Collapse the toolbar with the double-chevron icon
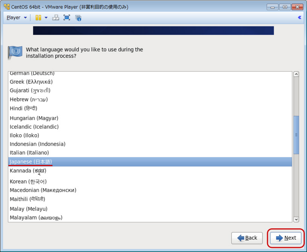Image resolution: width=307 pixels, height=252 pixels. (299, 17)
